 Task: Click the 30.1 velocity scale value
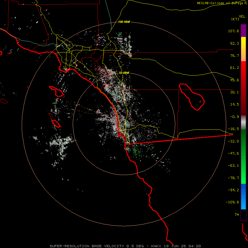[234, 92]
